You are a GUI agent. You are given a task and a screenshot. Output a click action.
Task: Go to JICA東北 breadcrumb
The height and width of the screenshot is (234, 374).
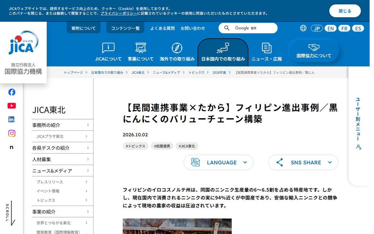(138, 72)
